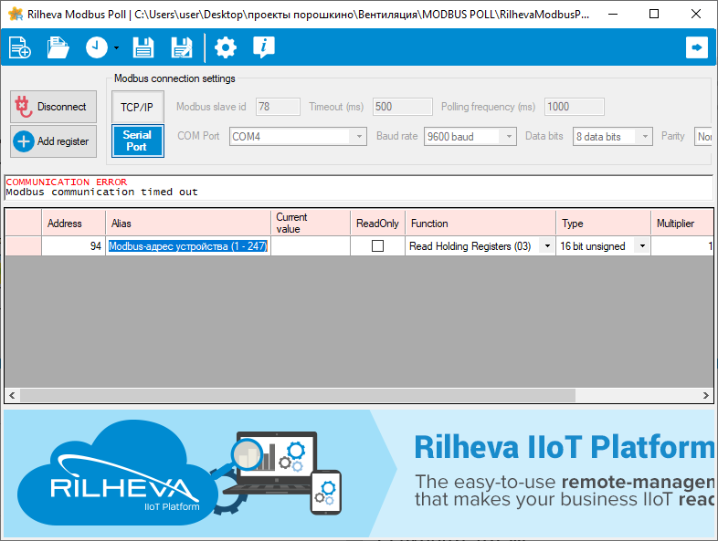
Task: Click the Add register button
Action: [x=53, y=141]
